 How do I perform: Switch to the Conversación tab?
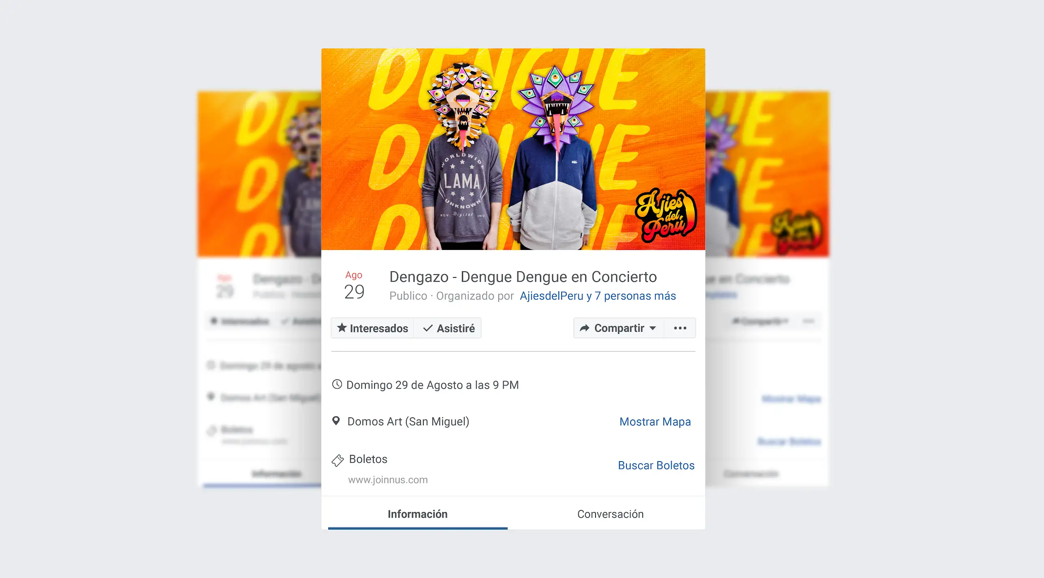click(610, 514)
